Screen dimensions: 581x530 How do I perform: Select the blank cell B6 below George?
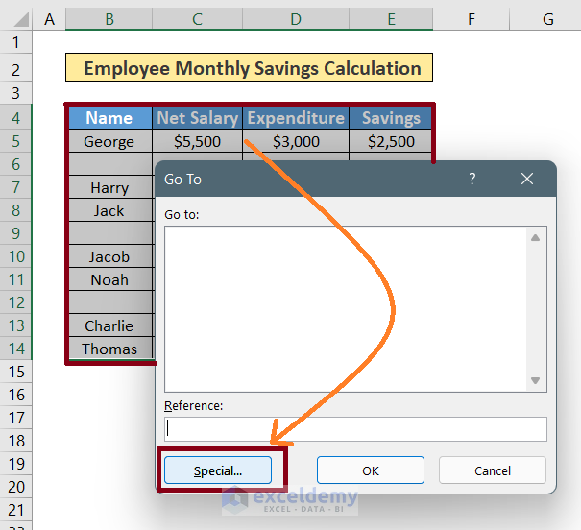point(110,164)
